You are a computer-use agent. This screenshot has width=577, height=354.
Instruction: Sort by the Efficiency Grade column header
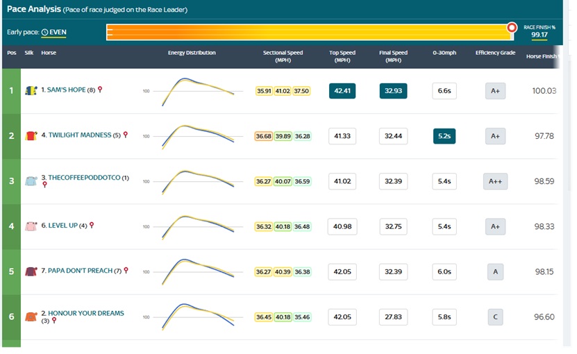pyautogui.click(x=495, y=53)
